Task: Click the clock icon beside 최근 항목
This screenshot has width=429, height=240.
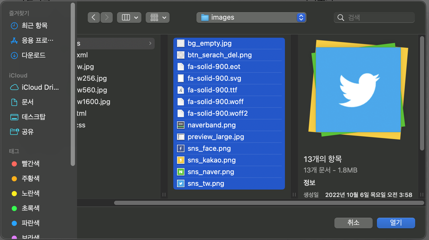Action: [x=14, y=26]
